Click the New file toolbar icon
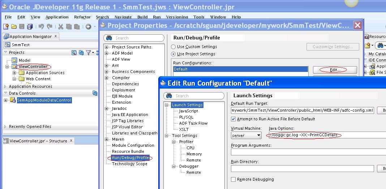The height and width of the screenshot is (189, 386). point(6,26)
